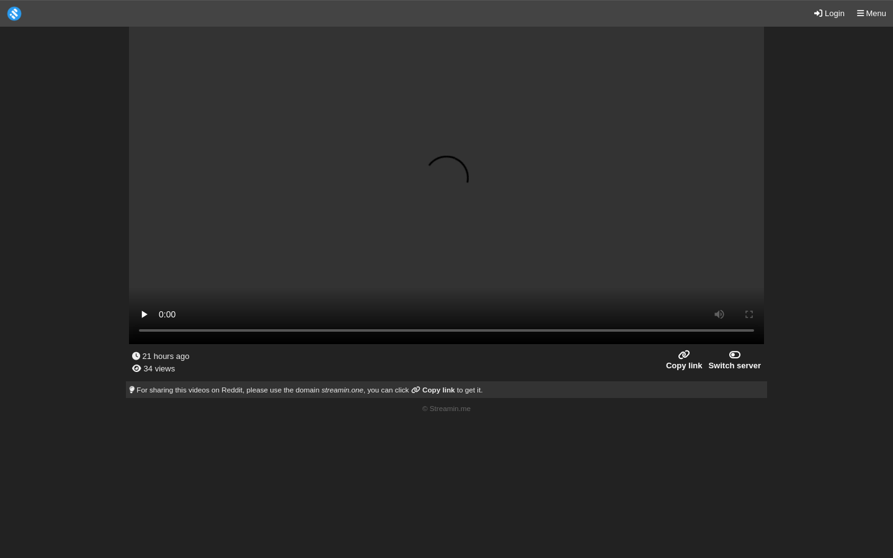Toggle the Switch server icon
The width and height of the screenshot is (893, 558).
coord(734,355)
